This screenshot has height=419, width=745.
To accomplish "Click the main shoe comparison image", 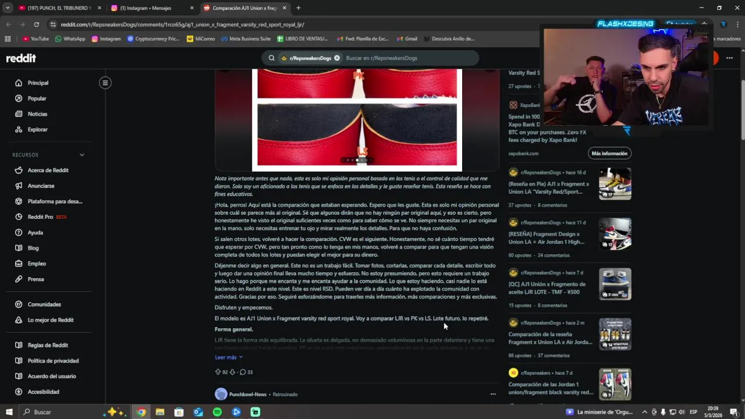I will click(x=357, y=120).
